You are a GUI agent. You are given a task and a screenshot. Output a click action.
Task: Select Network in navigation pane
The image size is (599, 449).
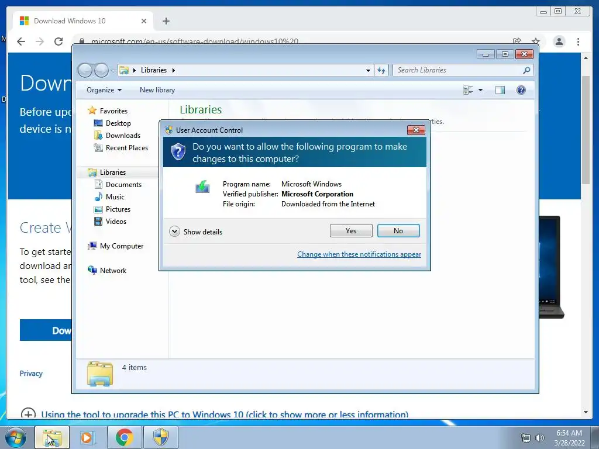coord(113,271)
